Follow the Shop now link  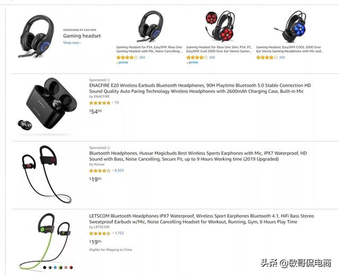click(72, 42)
